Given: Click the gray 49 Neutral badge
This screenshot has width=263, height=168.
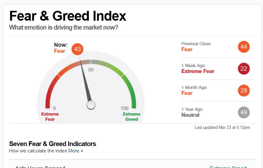Looking at the screenshot, I should tap(244, 112).
